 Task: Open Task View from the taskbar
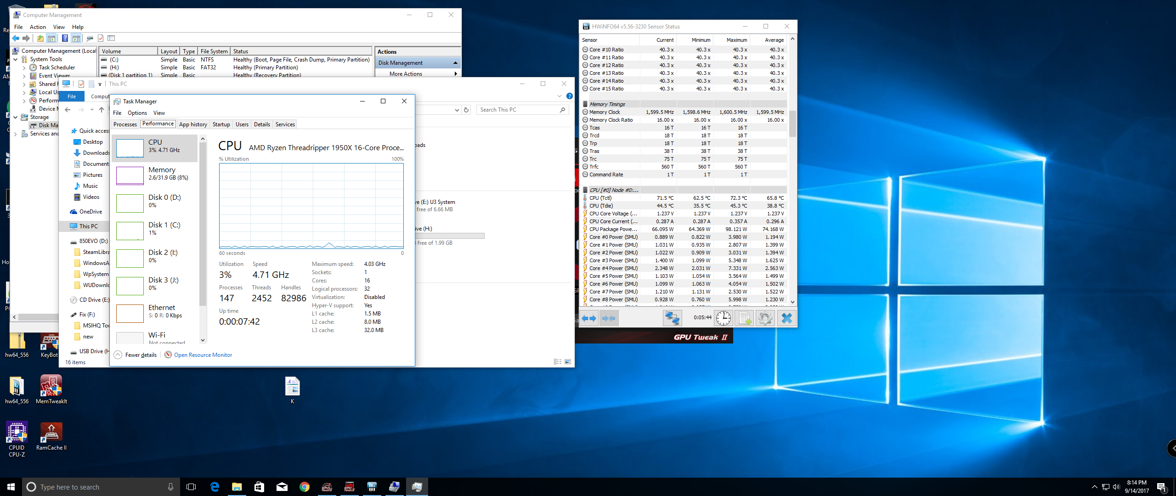click(191, 487)
